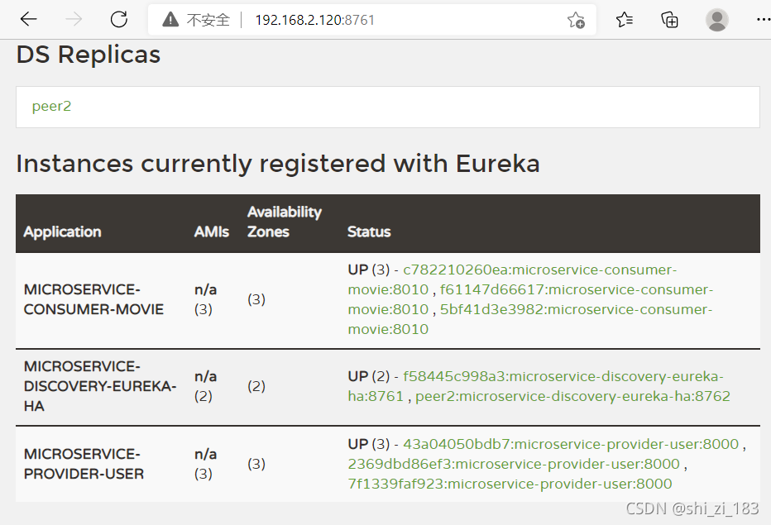Open 2369dbd86ef3 provider-user:8000 link

514,464
